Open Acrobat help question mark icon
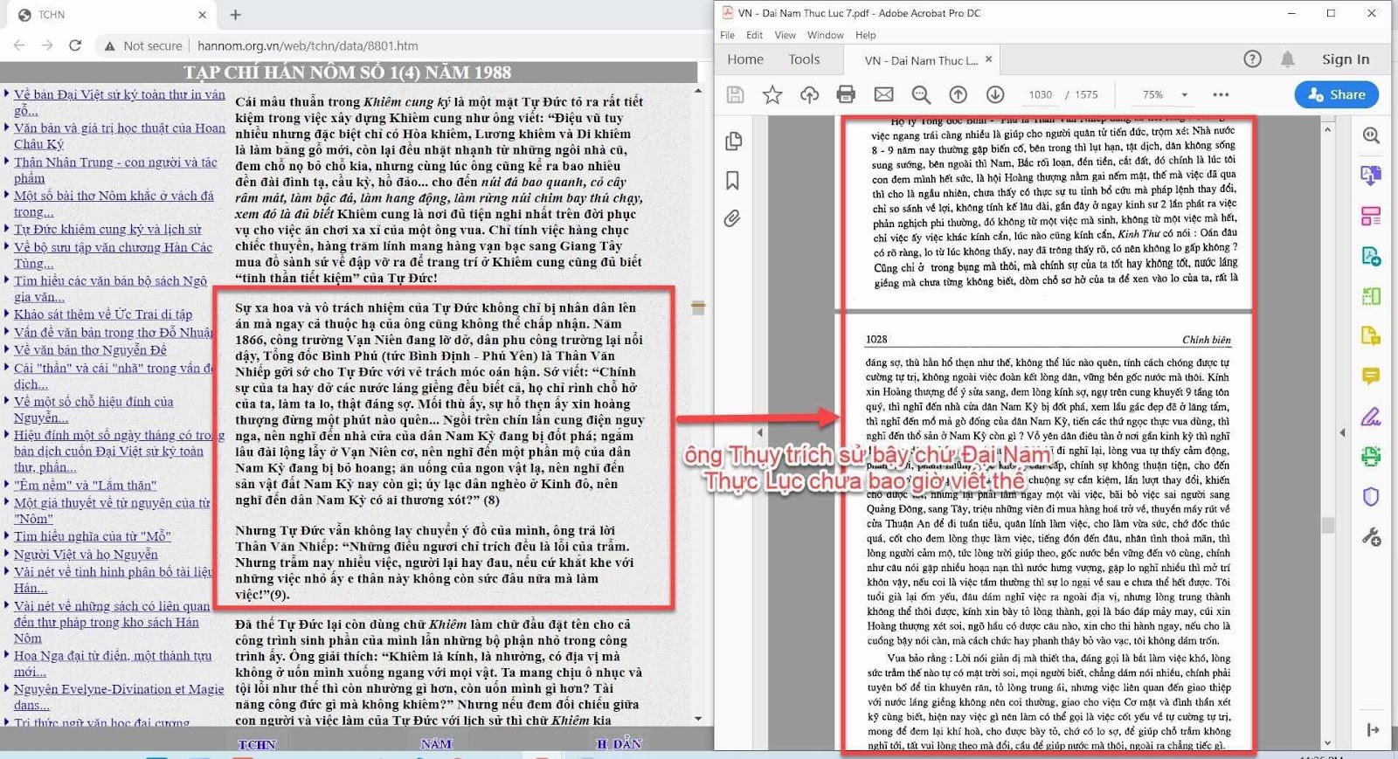 coord(1252,59)
